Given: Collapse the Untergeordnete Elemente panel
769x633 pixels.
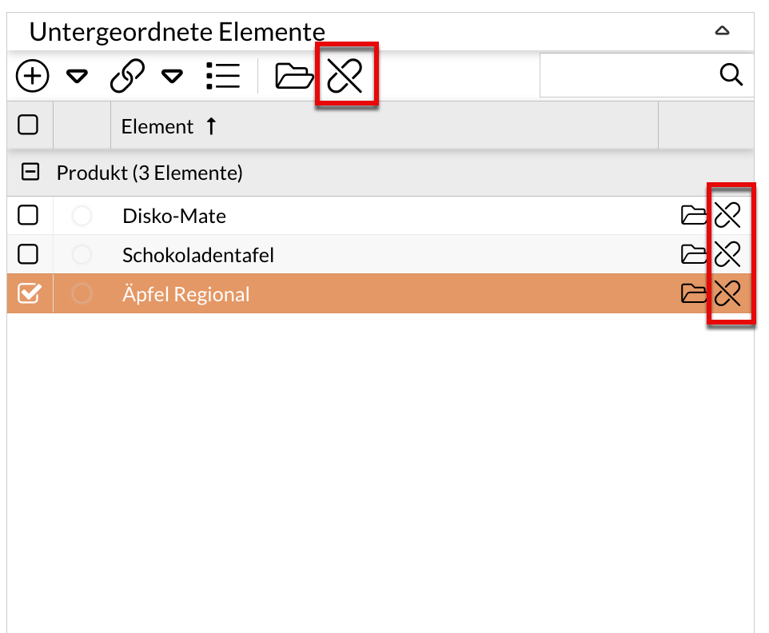Looking at the screenshot, I should pos(722,31).
